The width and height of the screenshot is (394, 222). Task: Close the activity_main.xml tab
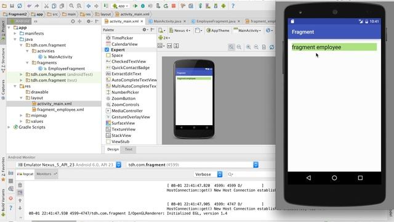[x=142, y=22]
